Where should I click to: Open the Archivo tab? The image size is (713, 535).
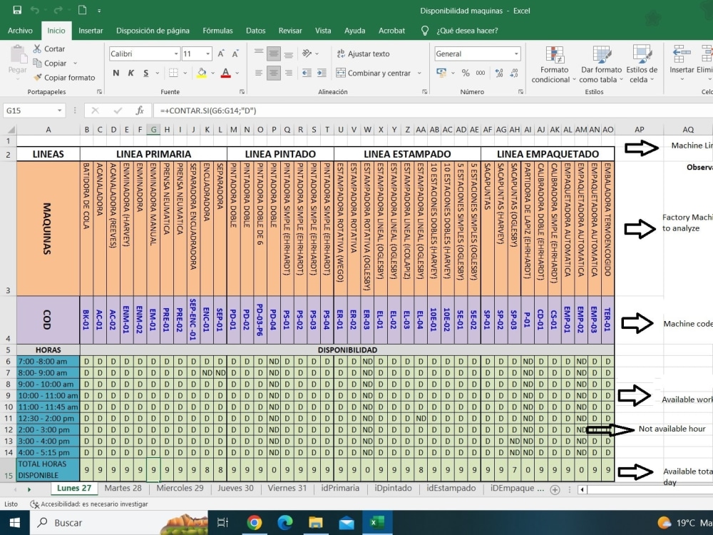coord(20,31)
